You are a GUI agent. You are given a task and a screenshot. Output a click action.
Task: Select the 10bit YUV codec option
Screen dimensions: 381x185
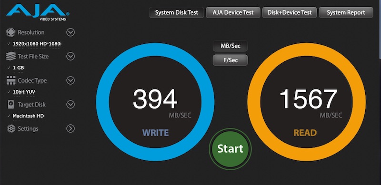[x=24, y=92]
